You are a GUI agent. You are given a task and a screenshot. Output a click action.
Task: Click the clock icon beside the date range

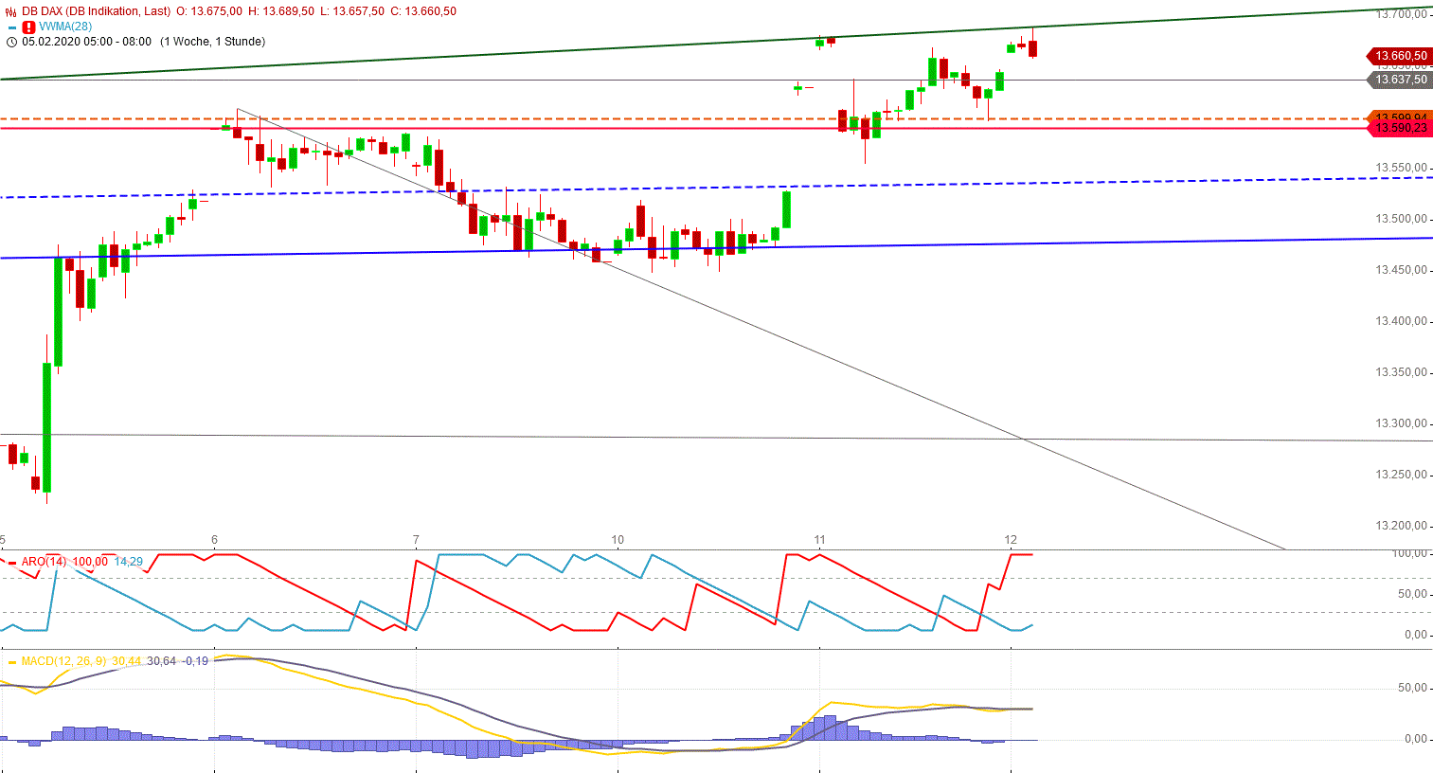click(11, 42)
